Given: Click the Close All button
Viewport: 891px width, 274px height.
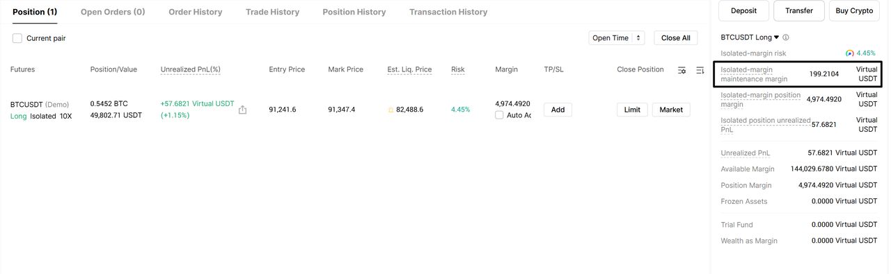Looking at the screenshot, I should 676,38.
